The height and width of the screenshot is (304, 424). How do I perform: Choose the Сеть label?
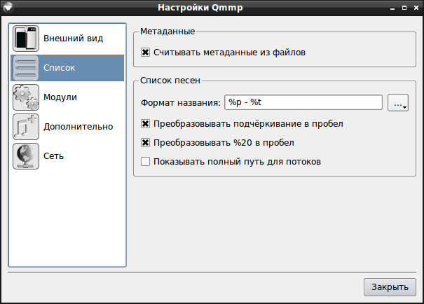click(x=53, y=156)
